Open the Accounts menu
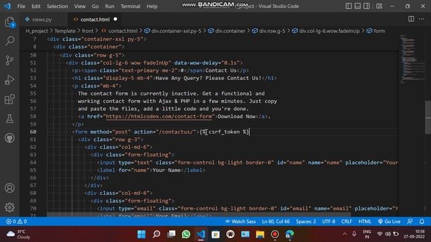Image resolution: width=431 pixels, height=242 pixels. [9, 188]
